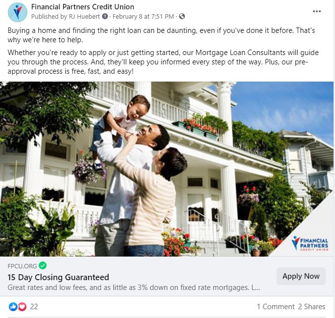Screen dimensions: 335x318
Task: Open the three-dot post options menu
Action: [x=317, y=11]
